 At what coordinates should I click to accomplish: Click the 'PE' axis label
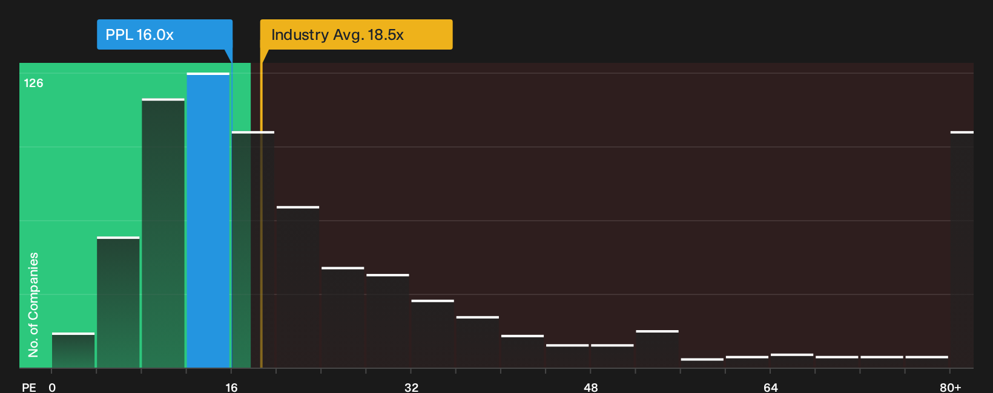[x=29, y=387]
